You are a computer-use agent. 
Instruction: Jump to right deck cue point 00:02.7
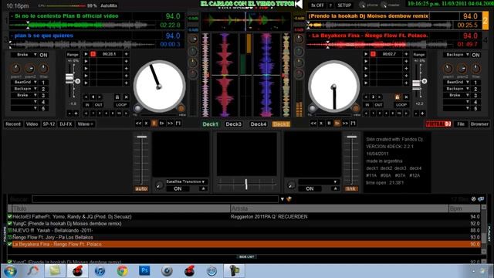pyautogui.click(x=389, y=54)
